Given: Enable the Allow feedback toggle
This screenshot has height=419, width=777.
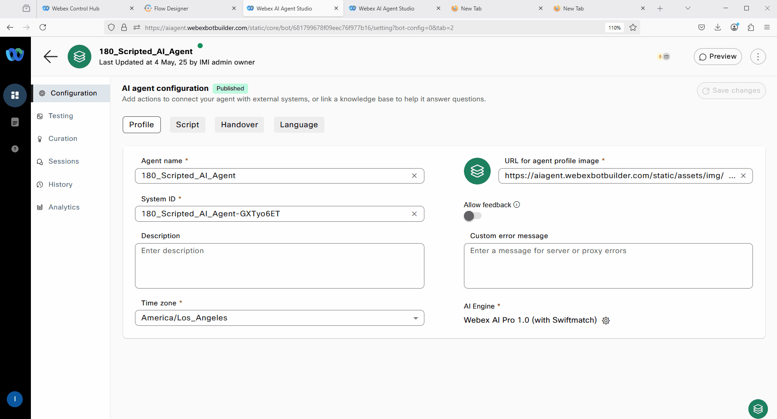Looking at the screenshot, I should click(473, 216).
